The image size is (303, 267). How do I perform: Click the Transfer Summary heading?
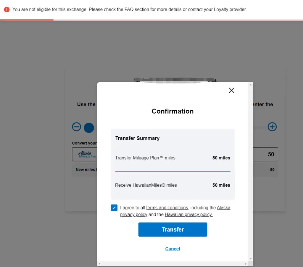tap(137, 138)
